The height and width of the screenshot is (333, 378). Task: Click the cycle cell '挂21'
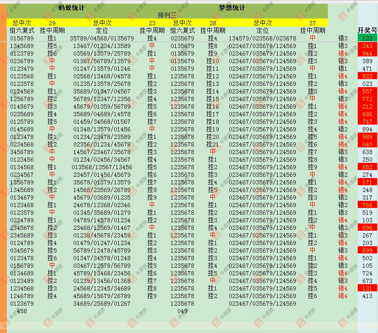click(213, 144)
